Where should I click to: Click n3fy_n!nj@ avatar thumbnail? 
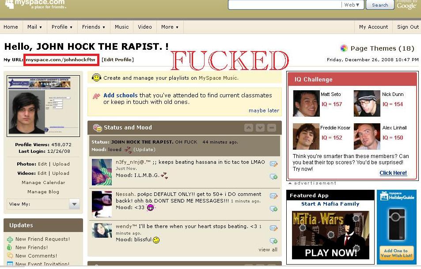point(102,172)
